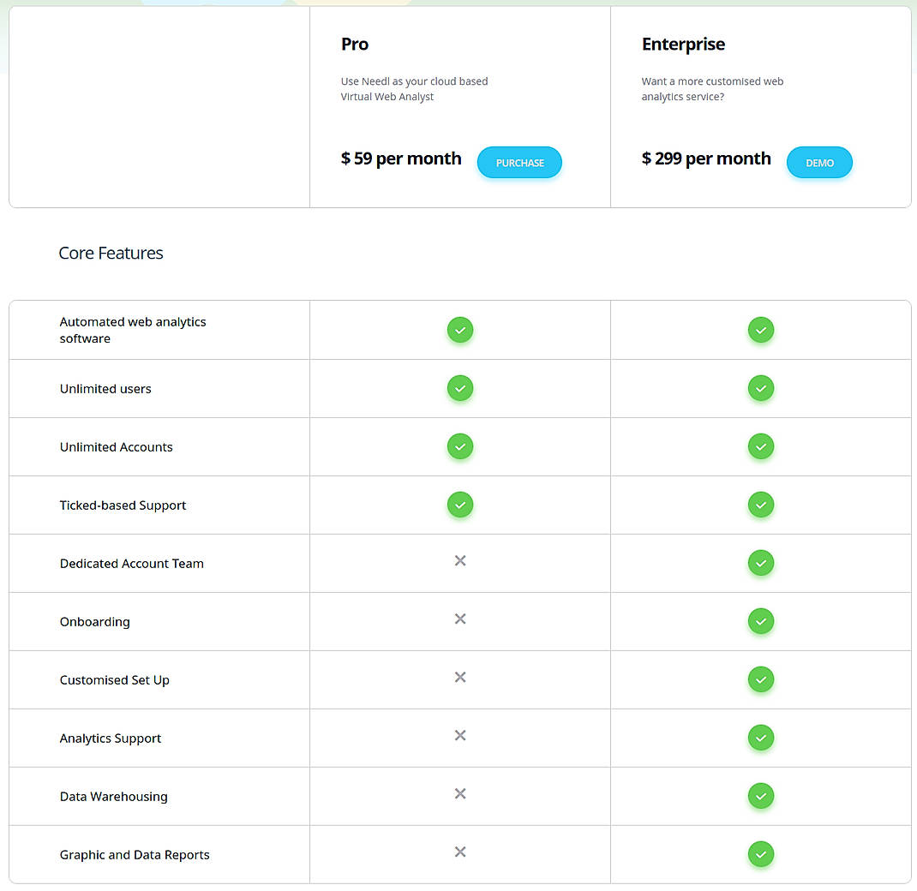Screen dimensions: 917x891
Task: Click the X mark for Analytics Support under Pro
Action: point(460,735)
